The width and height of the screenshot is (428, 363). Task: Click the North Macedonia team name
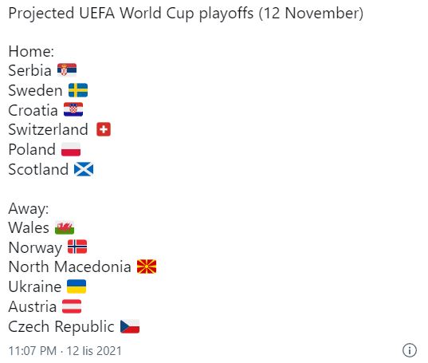point(70,266)
